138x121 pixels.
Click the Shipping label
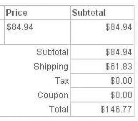[x=51, y=67]
